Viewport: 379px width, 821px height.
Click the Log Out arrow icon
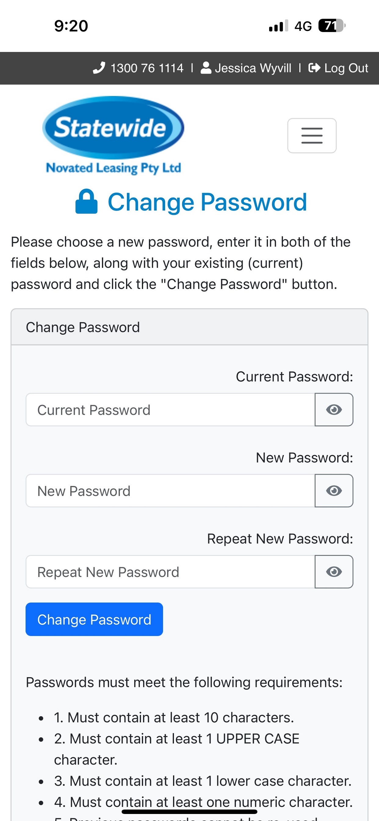point(314,68)
